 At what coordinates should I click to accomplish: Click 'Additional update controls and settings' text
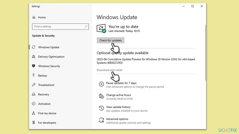pos(128,123)
